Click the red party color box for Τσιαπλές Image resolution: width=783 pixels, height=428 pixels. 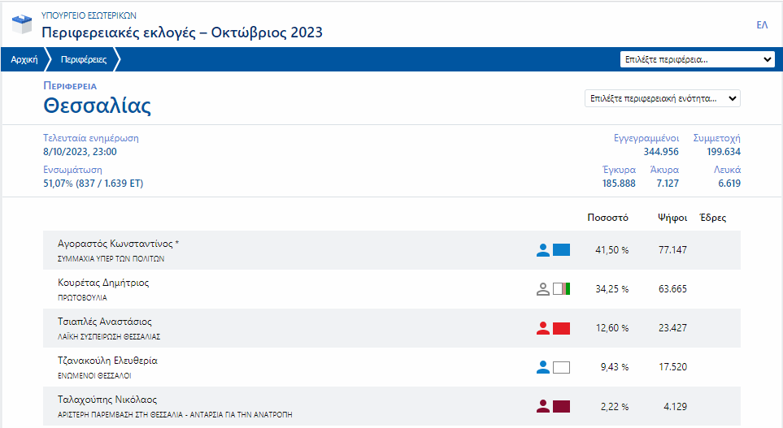click(561, 328)
